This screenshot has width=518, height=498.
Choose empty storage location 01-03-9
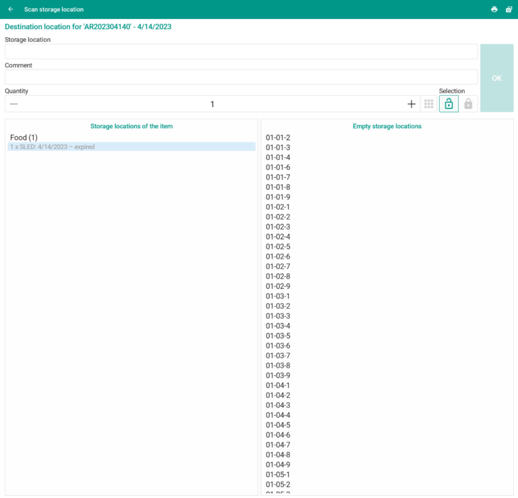click(x=278, y=375)
